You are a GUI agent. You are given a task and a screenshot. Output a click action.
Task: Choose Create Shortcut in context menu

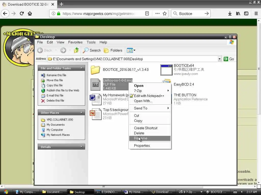click(x=150, y=128)
